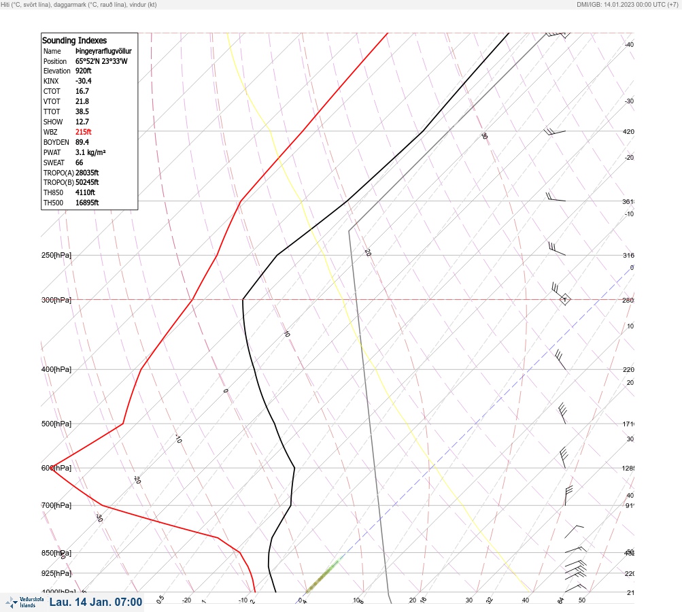Click the 316 height label on right axis
The image size is (682, 612).
(628, 255)
